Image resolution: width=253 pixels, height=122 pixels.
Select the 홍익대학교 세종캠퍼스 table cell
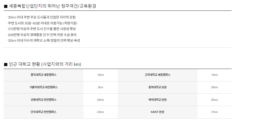[x=44, y=75]
